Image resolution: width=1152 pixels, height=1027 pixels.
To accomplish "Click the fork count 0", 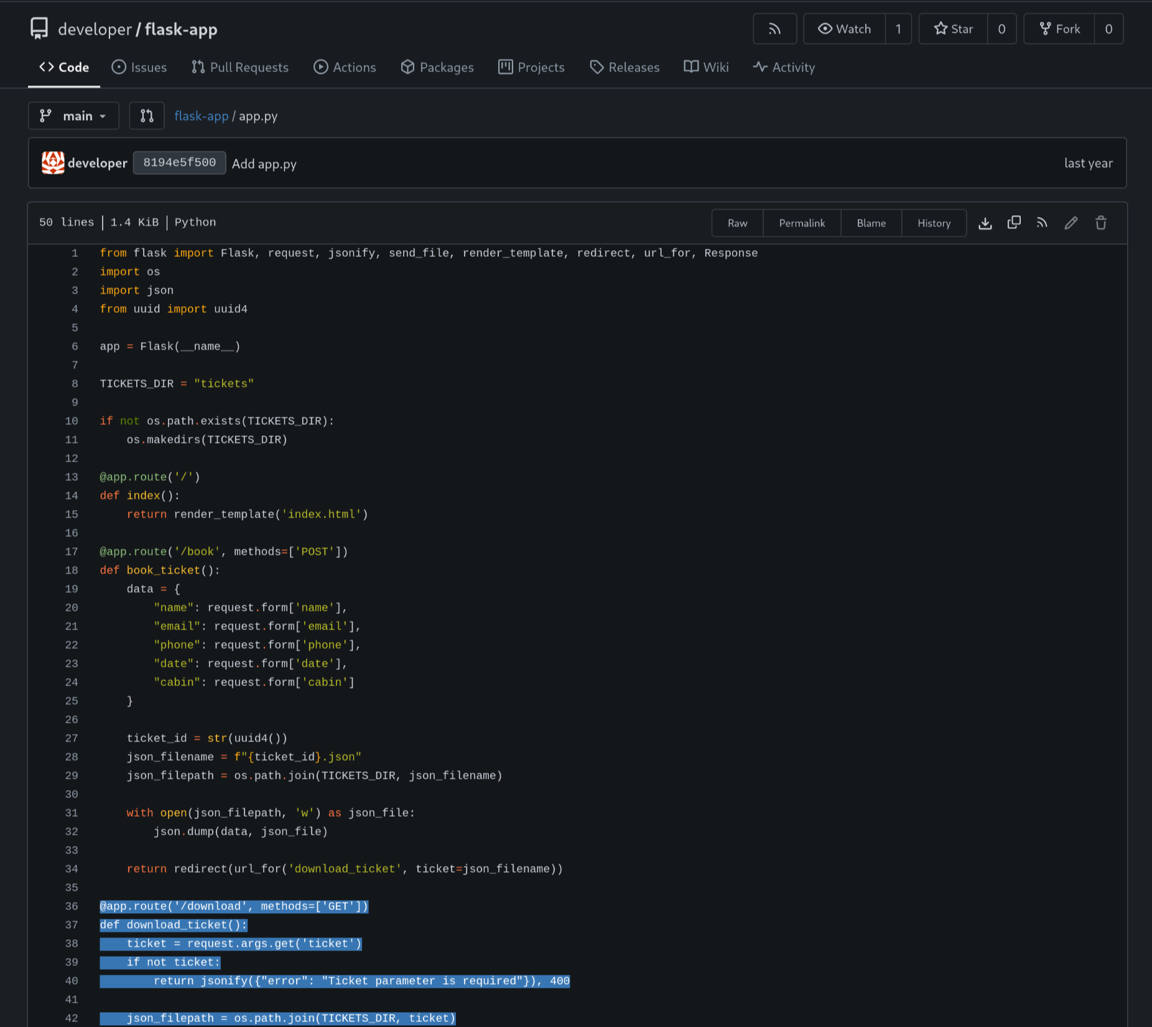I will [1108, 29].
